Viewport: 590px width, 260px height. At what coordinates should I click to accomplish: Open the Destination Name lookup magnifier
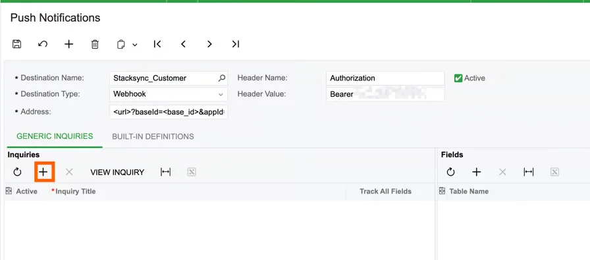222,78
